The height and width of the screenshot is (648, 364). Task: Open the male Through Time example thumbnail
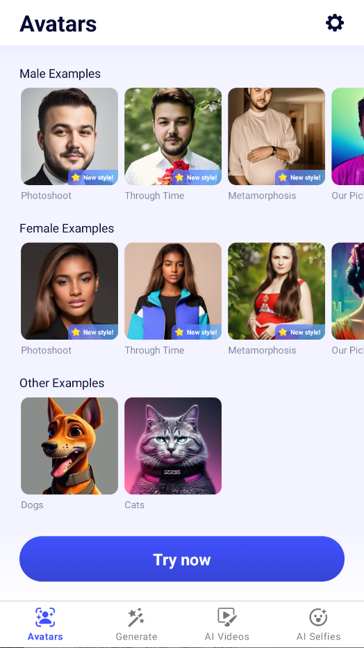[173, 136]
